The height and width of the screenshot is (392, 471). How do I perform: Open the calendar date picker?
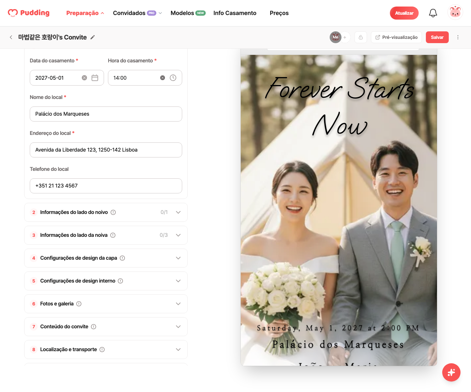point(95,78)
